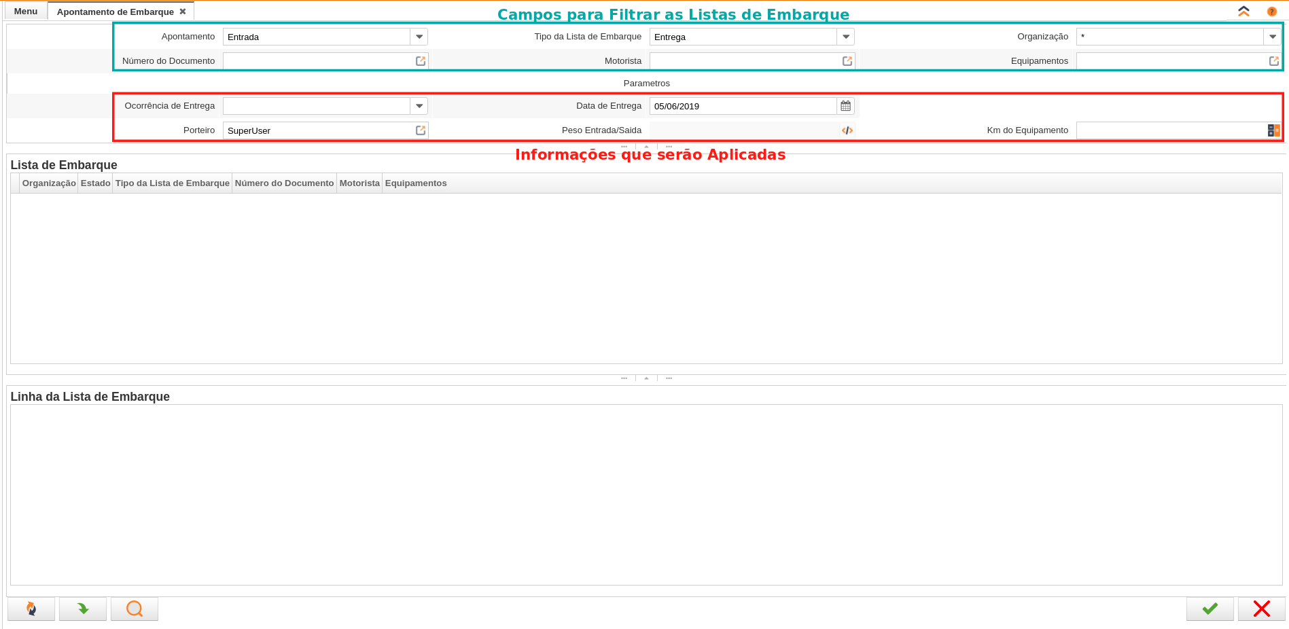Confirm with the green checkmark button
Viewport: 1289px width, 629px height.
point(1209,609)
